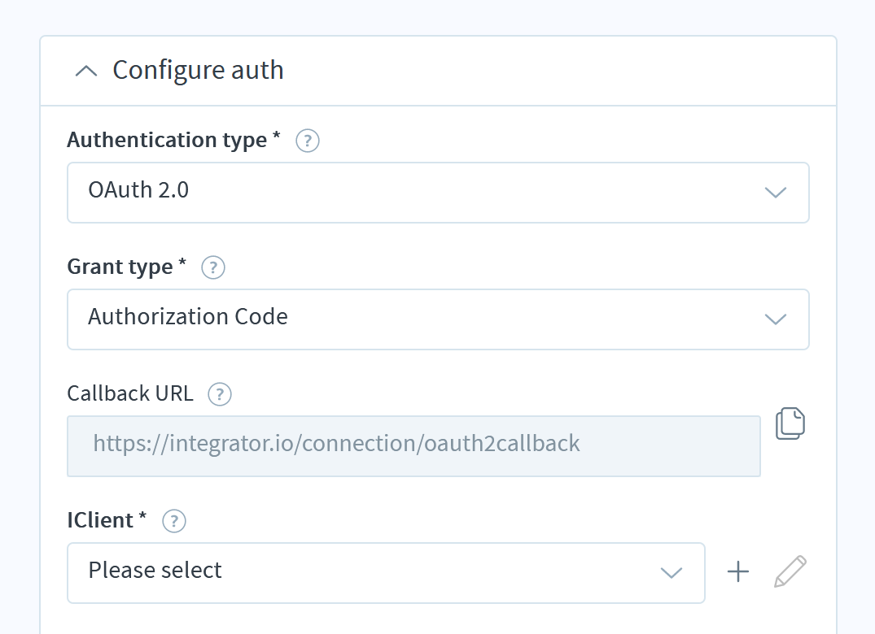The image size is (875, 634).
Task: Collapse the Configure auth section
Action: click(x=86, y=71)
